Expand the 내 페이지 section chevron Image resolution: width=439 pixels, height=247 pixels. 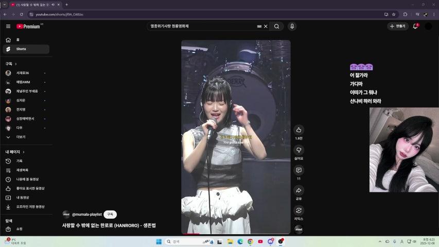pyautogui.click(x=24, y=152)
